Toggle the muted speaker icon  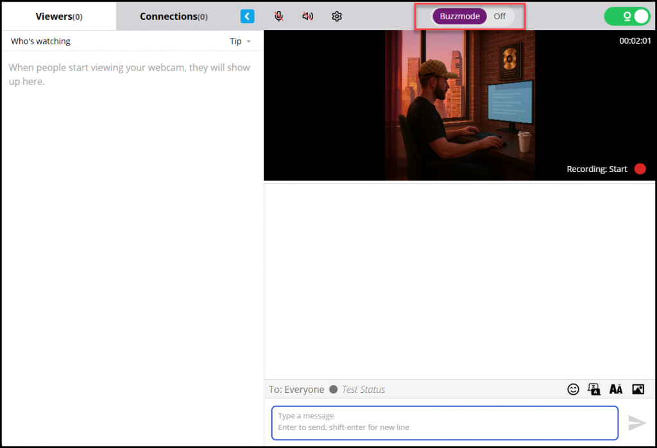click(307, 16)
